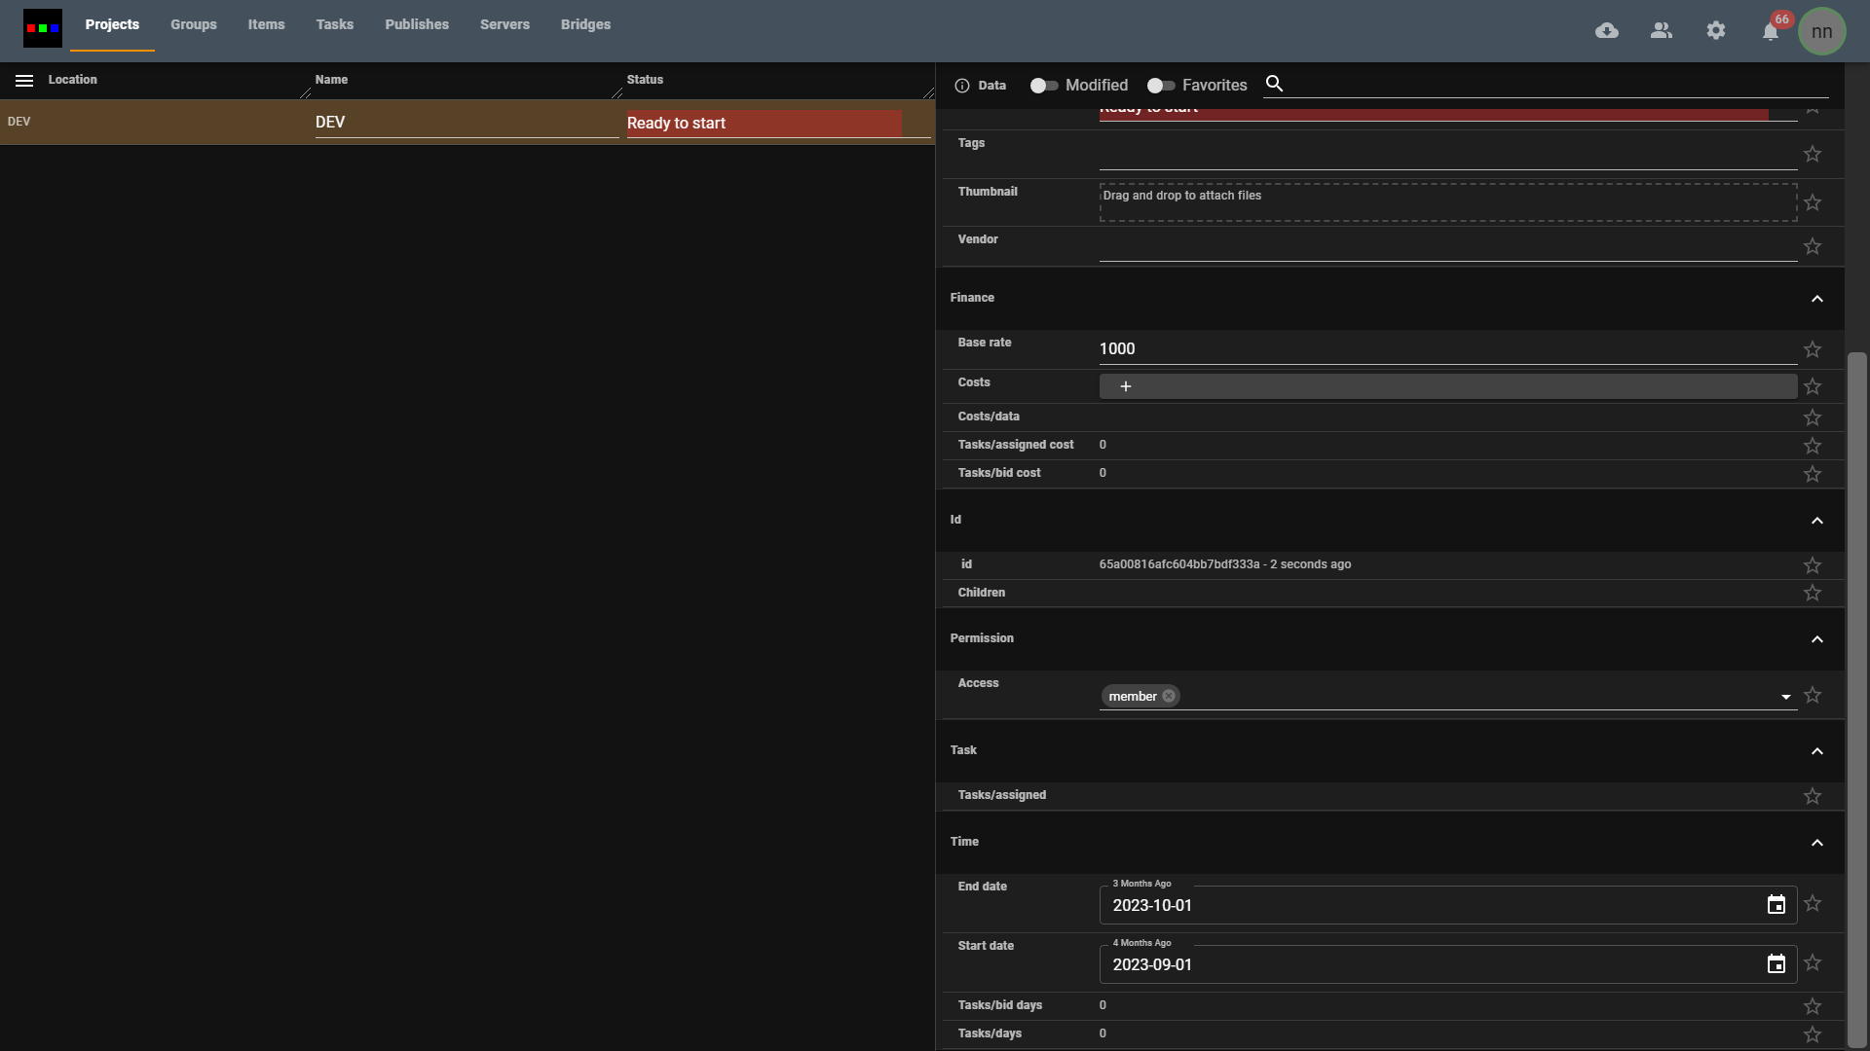Star the Vendor field as favorite
Screen dimensions: 1870x1051
(1813, 247)
